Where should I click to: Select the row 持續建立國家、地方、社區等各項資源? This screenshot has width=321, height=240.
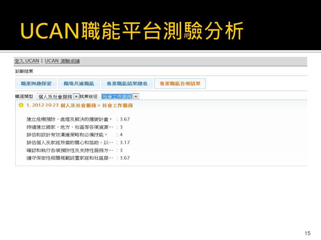click(75, 127)
